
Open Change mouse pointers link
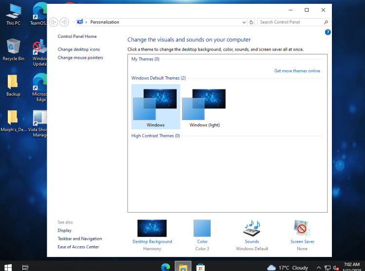pyautogui.click(x=80, y=58)
